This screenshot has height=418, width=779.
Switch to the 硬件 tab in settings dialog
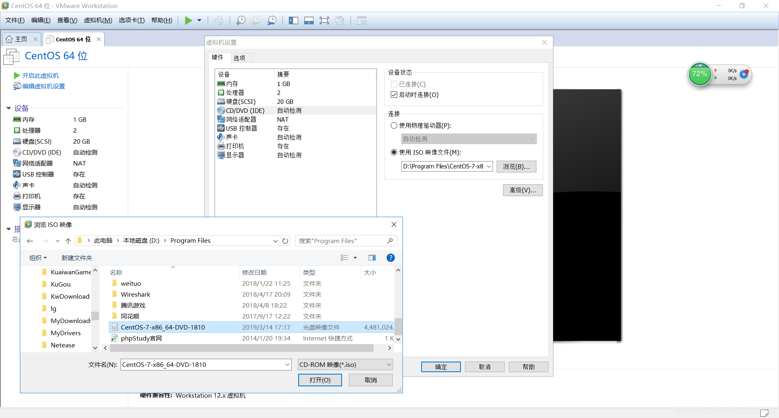(x=217, y=57)
